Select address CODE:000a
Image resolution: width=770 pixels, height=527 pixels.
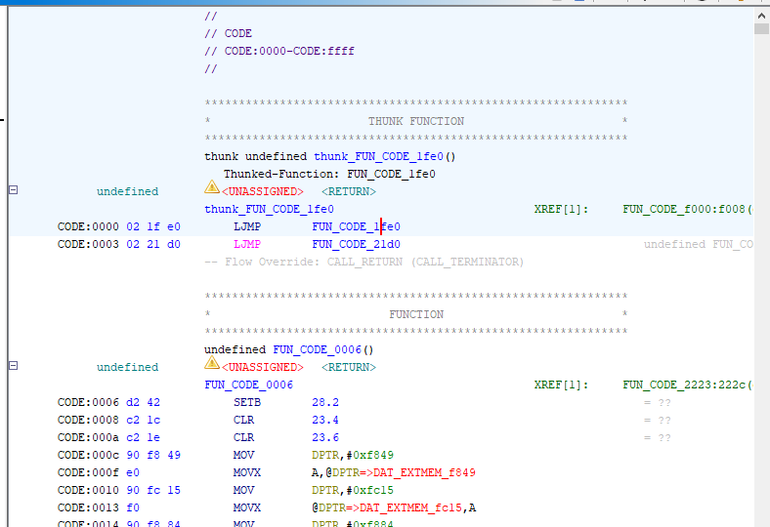[88, 438]
